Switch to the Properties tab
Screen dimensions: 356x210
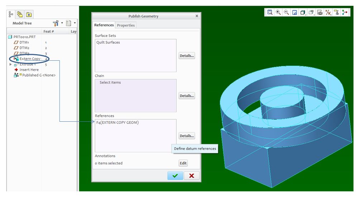pos(126,25)
